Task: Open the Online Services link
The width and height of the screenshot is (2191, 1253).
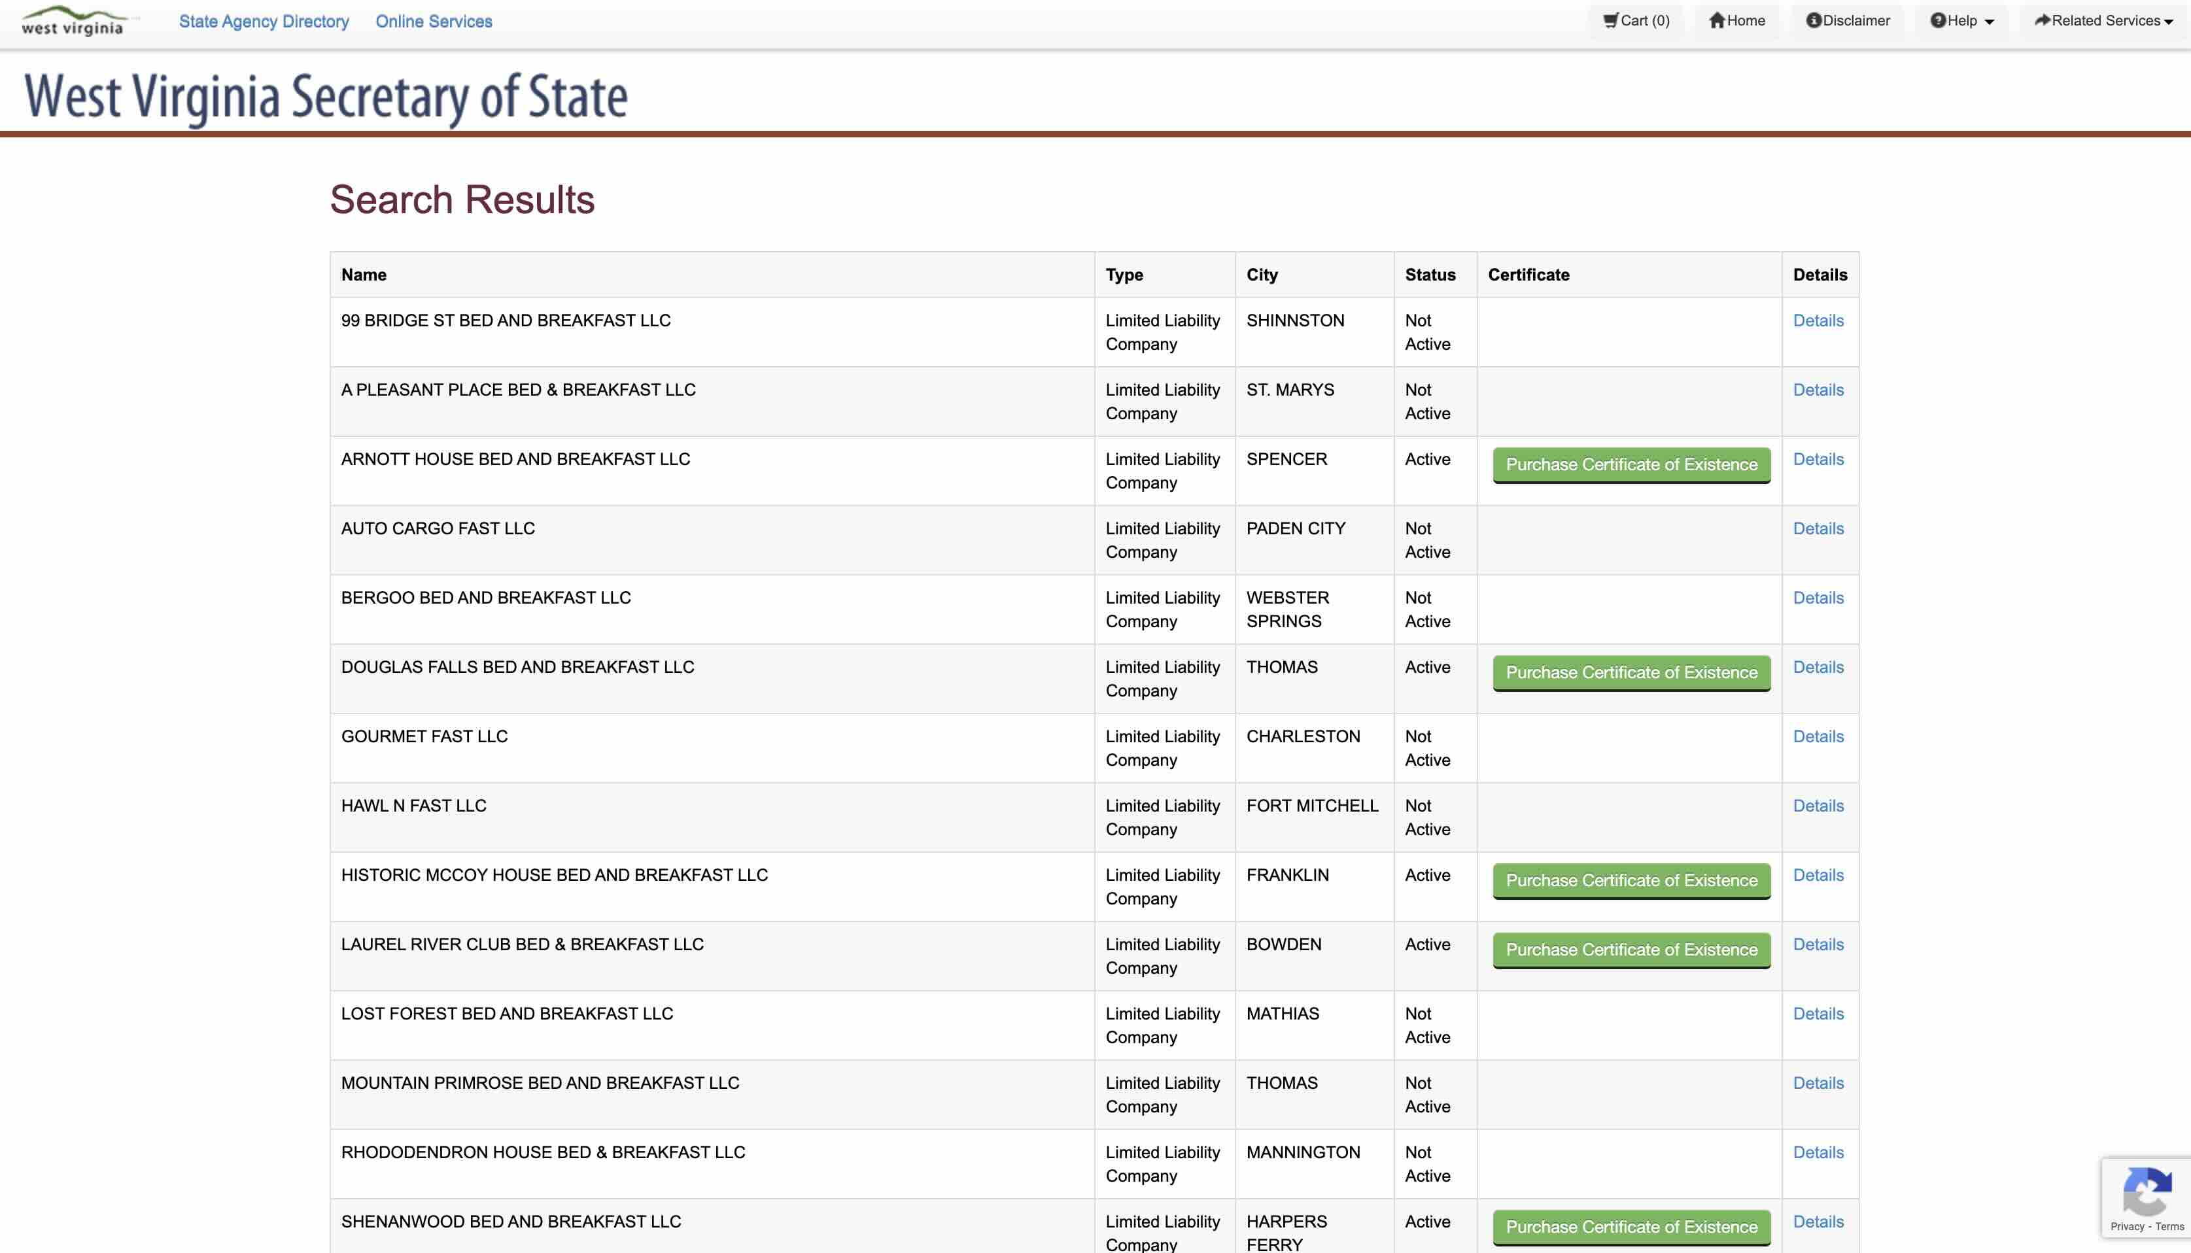Action: tap(434, 22)
